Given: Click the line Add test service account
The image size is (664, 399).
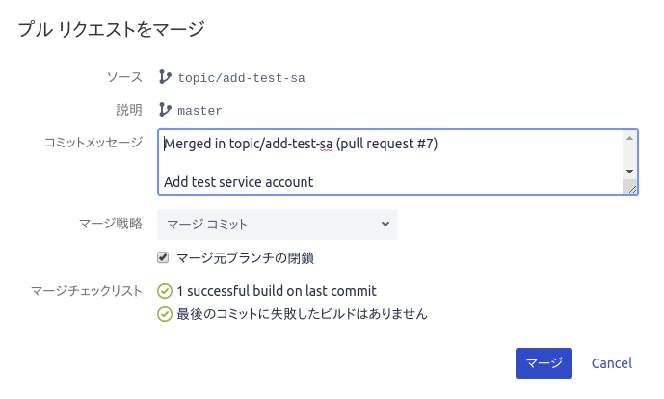Looking at the screenshot, I should (238, 182).
